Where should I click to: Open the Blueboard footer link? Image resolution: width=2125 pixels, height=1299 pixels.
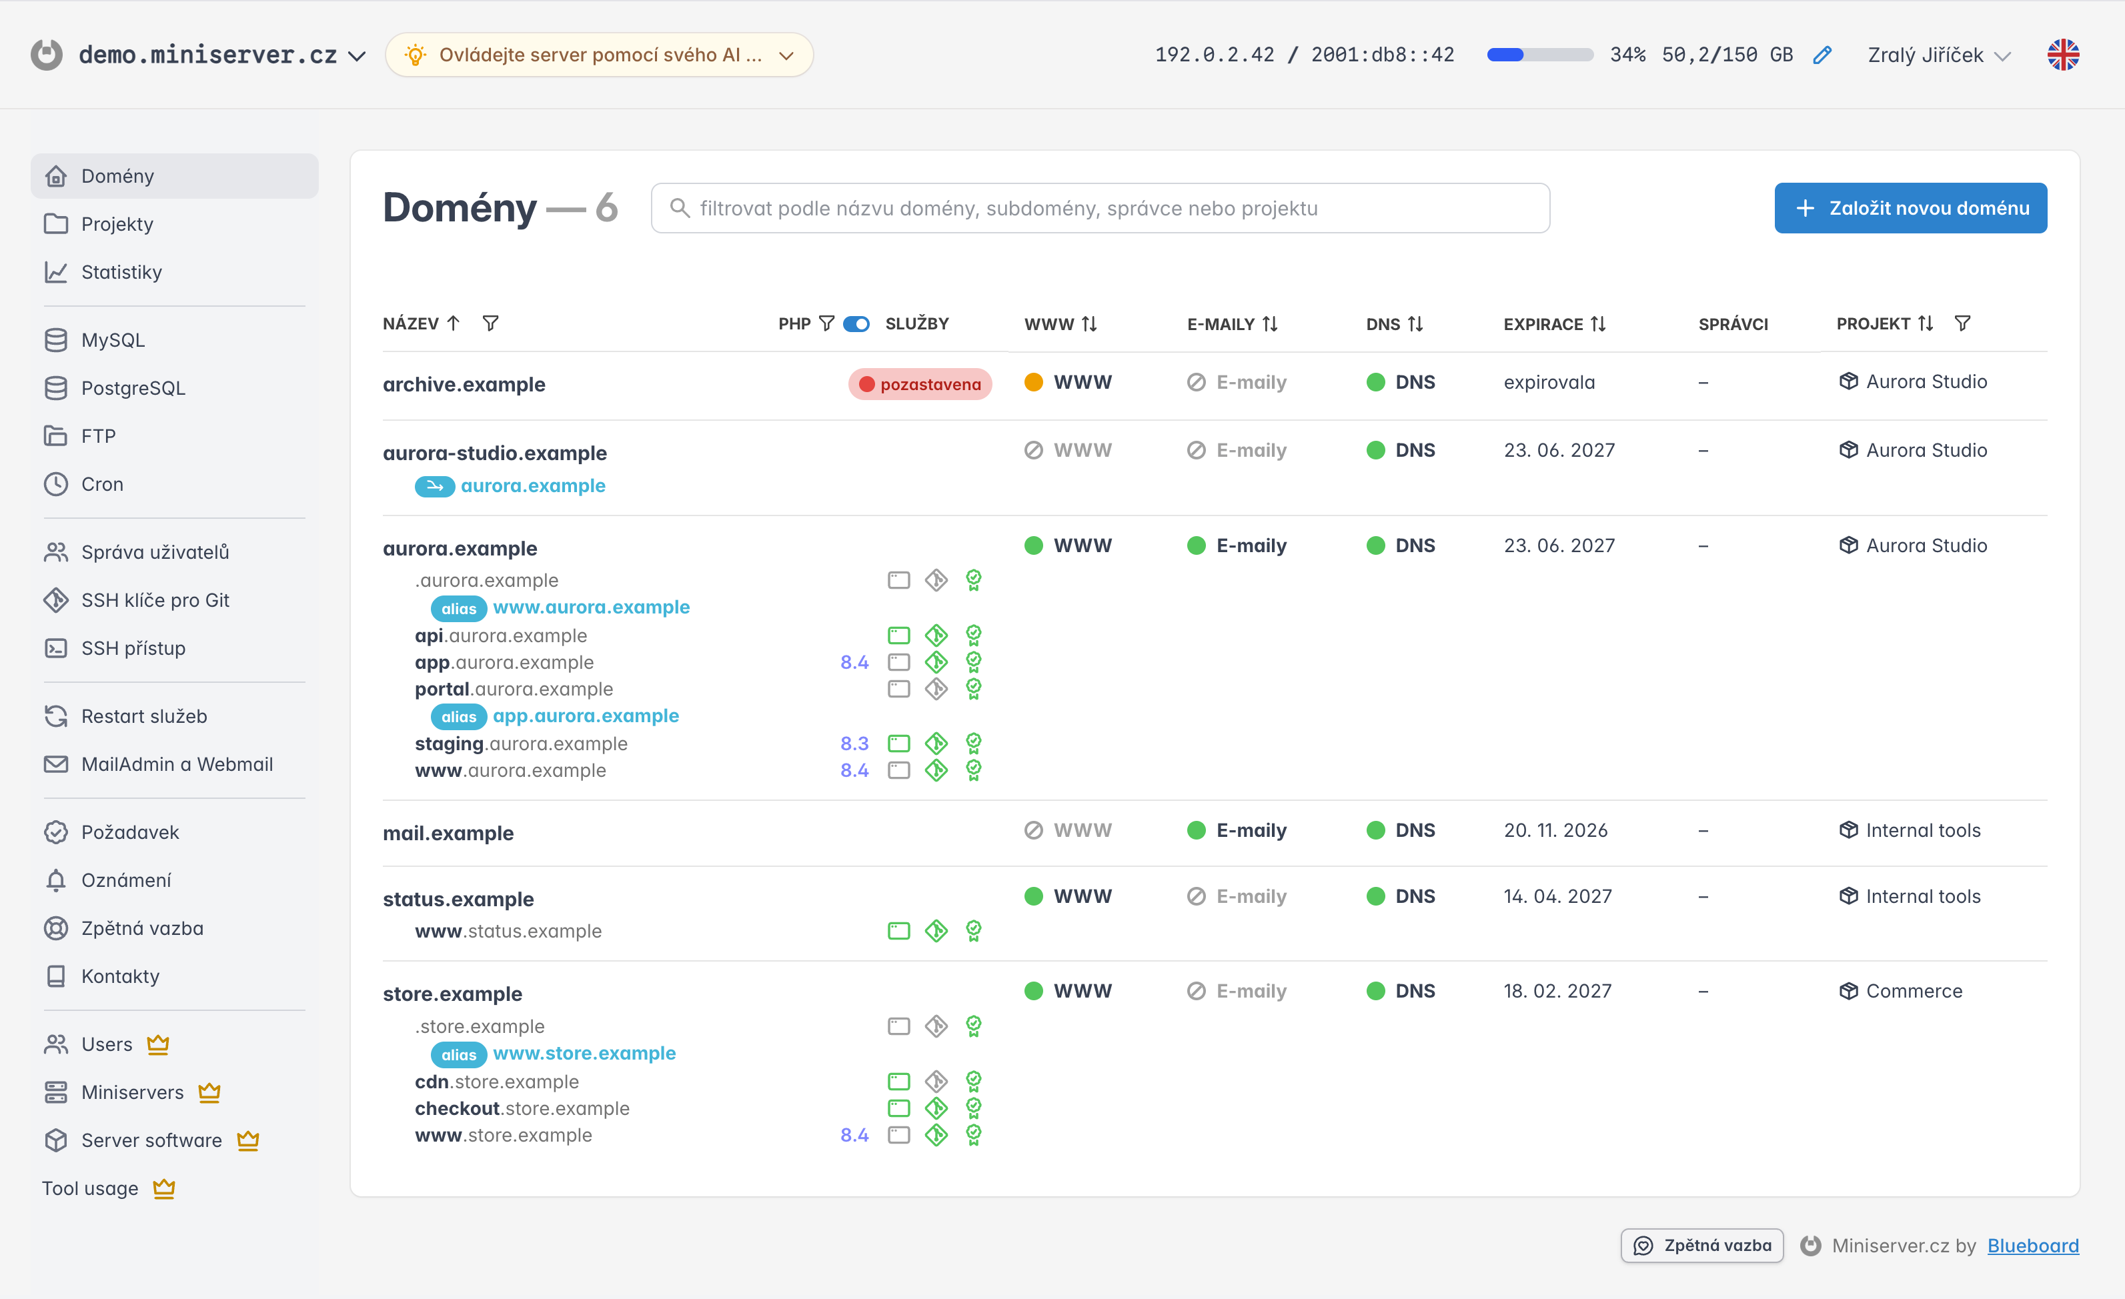pos(2033,1246)
